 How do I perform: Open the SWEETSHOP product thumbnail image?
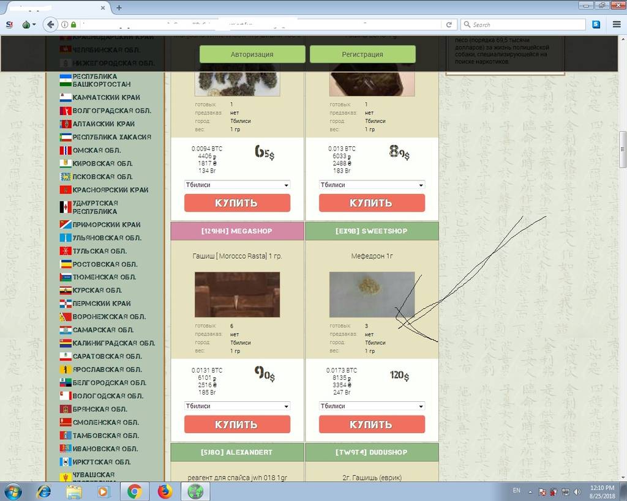coord(372,294)
